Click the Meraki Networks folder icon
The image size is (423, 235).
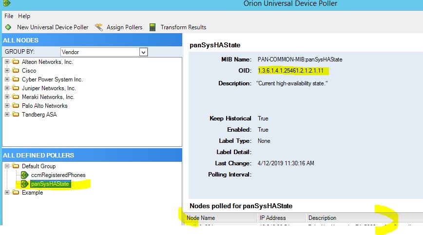click(16, 97)
